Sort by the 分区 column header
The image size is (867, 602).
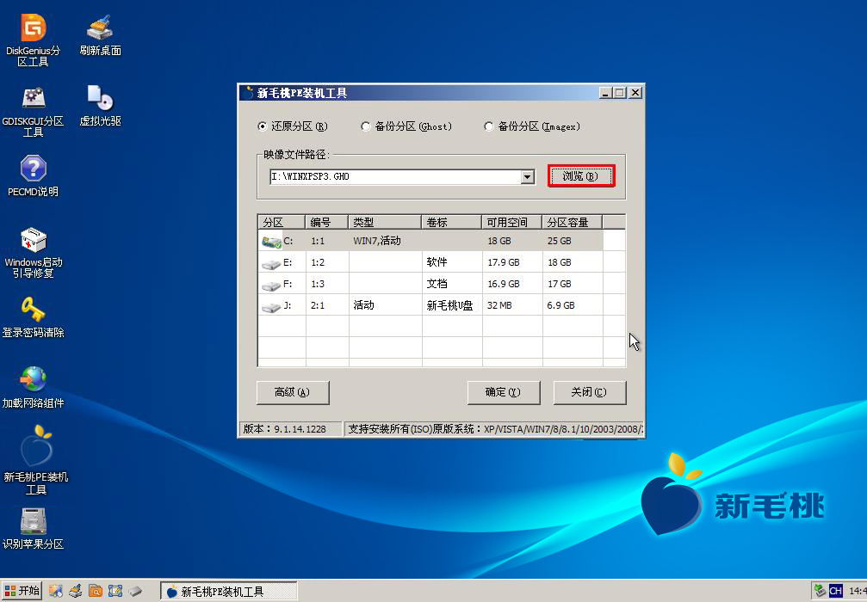[x=282, y=222]
